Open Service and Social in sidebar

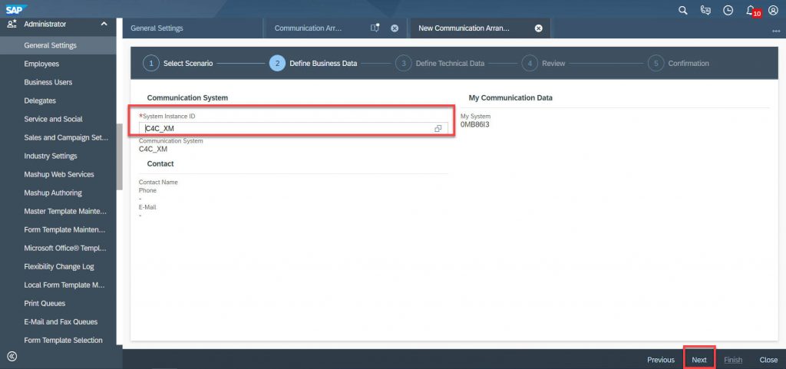pyautogui.click(x=58, y=119)
